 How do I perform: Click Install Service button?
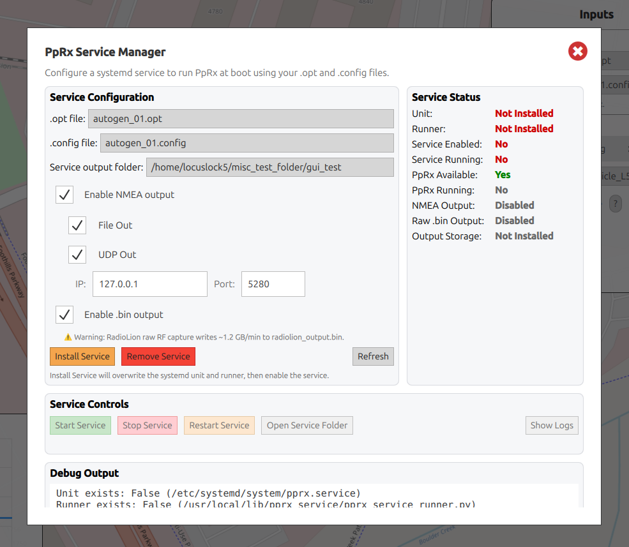[82, 357]
